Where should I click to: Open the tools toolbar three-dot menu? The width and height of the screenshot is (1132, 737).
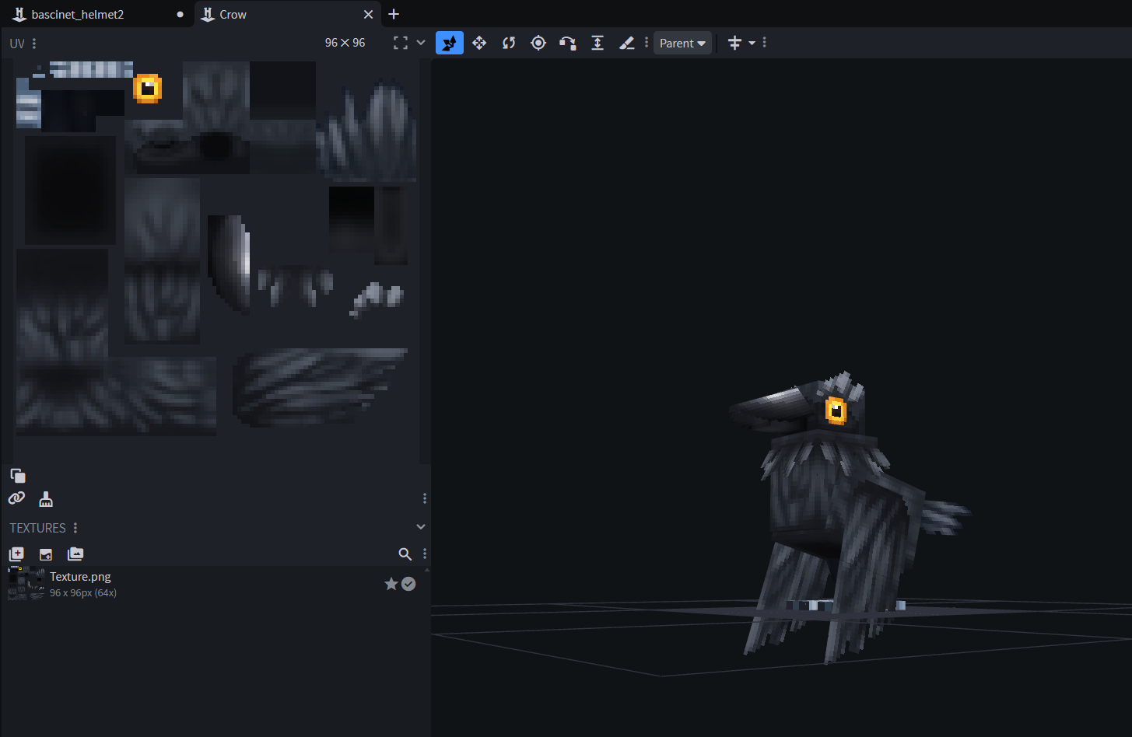coord(647,43)
